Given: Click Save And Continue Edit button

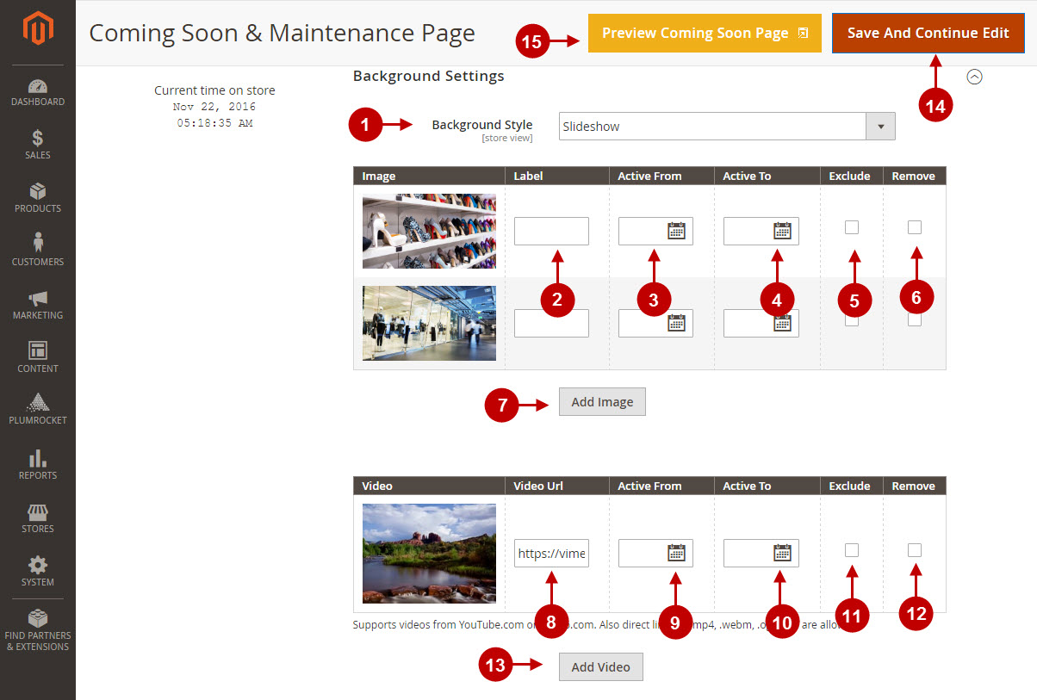Looking at the screenshot, I should 928,34.
